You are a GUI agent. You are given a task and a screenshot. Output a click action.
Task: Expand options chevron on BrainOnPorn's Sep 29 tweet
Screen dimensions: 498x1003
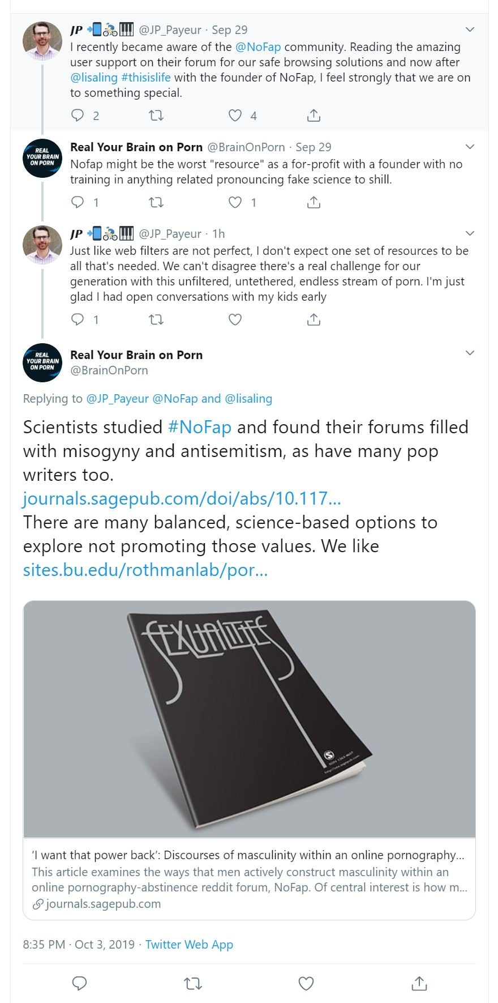click(x=470, y=147)
